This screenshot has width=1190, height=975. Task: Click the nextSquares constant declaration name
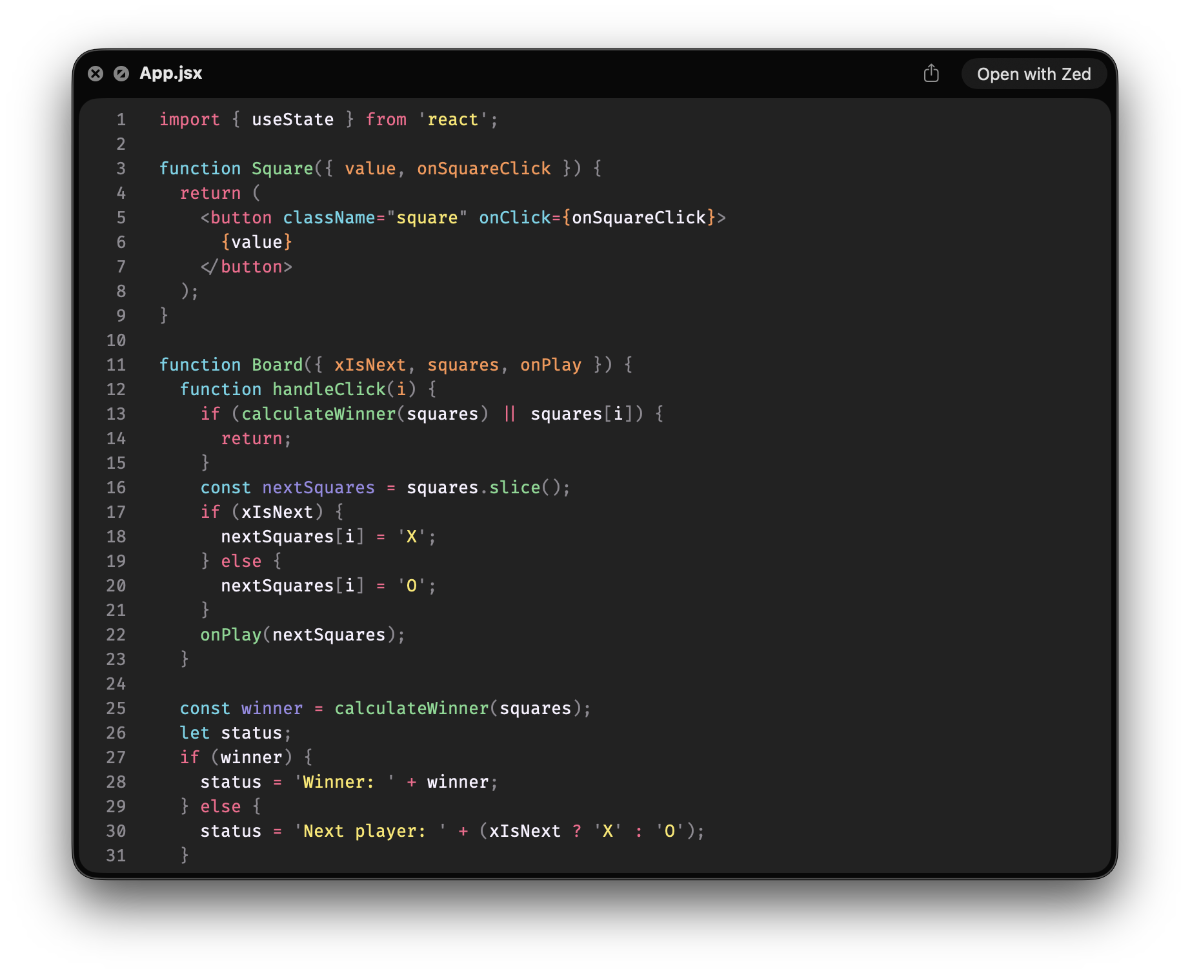[318, 488]
